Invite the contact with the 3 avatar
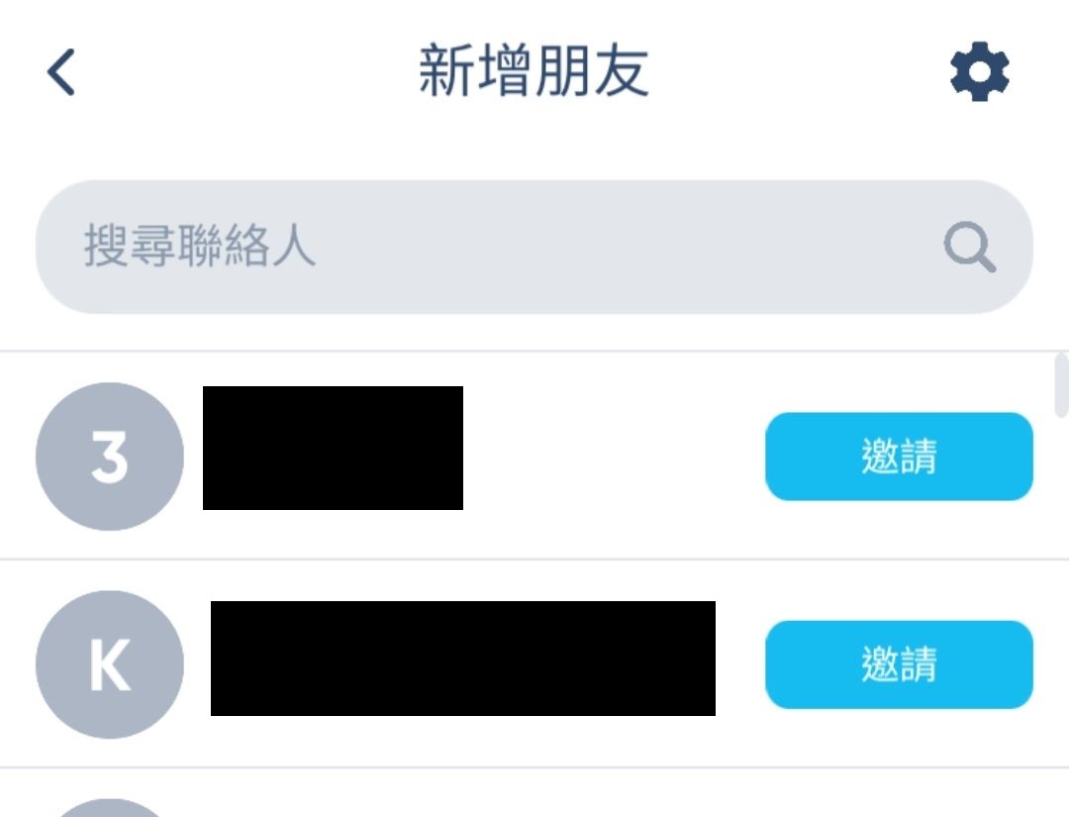1069x817 pixels. (x=898, y=457)
